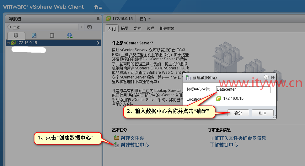Select Storage inventory tab

52,35
